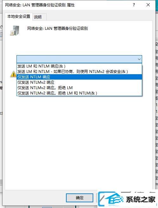Open the 本地安全设置 tab
This screenshot has width=158, height=208.
(19, 16)
